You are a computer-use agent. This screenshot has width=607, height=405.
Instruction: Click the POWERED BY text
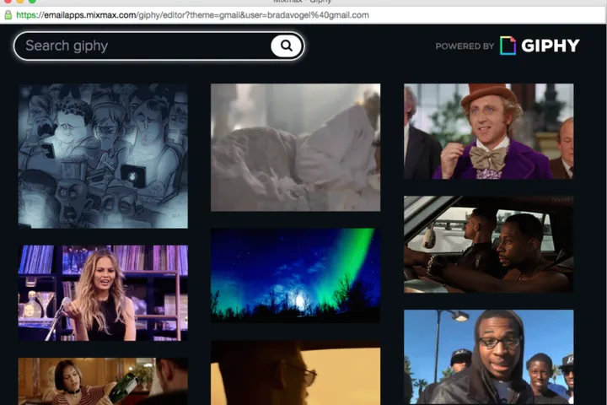[x=465, y=46]
